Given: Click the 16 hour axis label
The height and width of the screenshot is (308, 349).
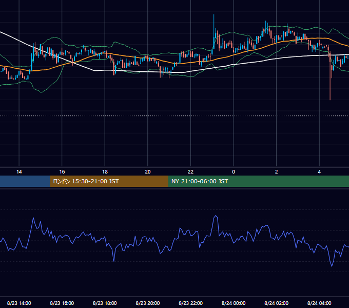Looking at the screenshot, I should pos(62,172).
